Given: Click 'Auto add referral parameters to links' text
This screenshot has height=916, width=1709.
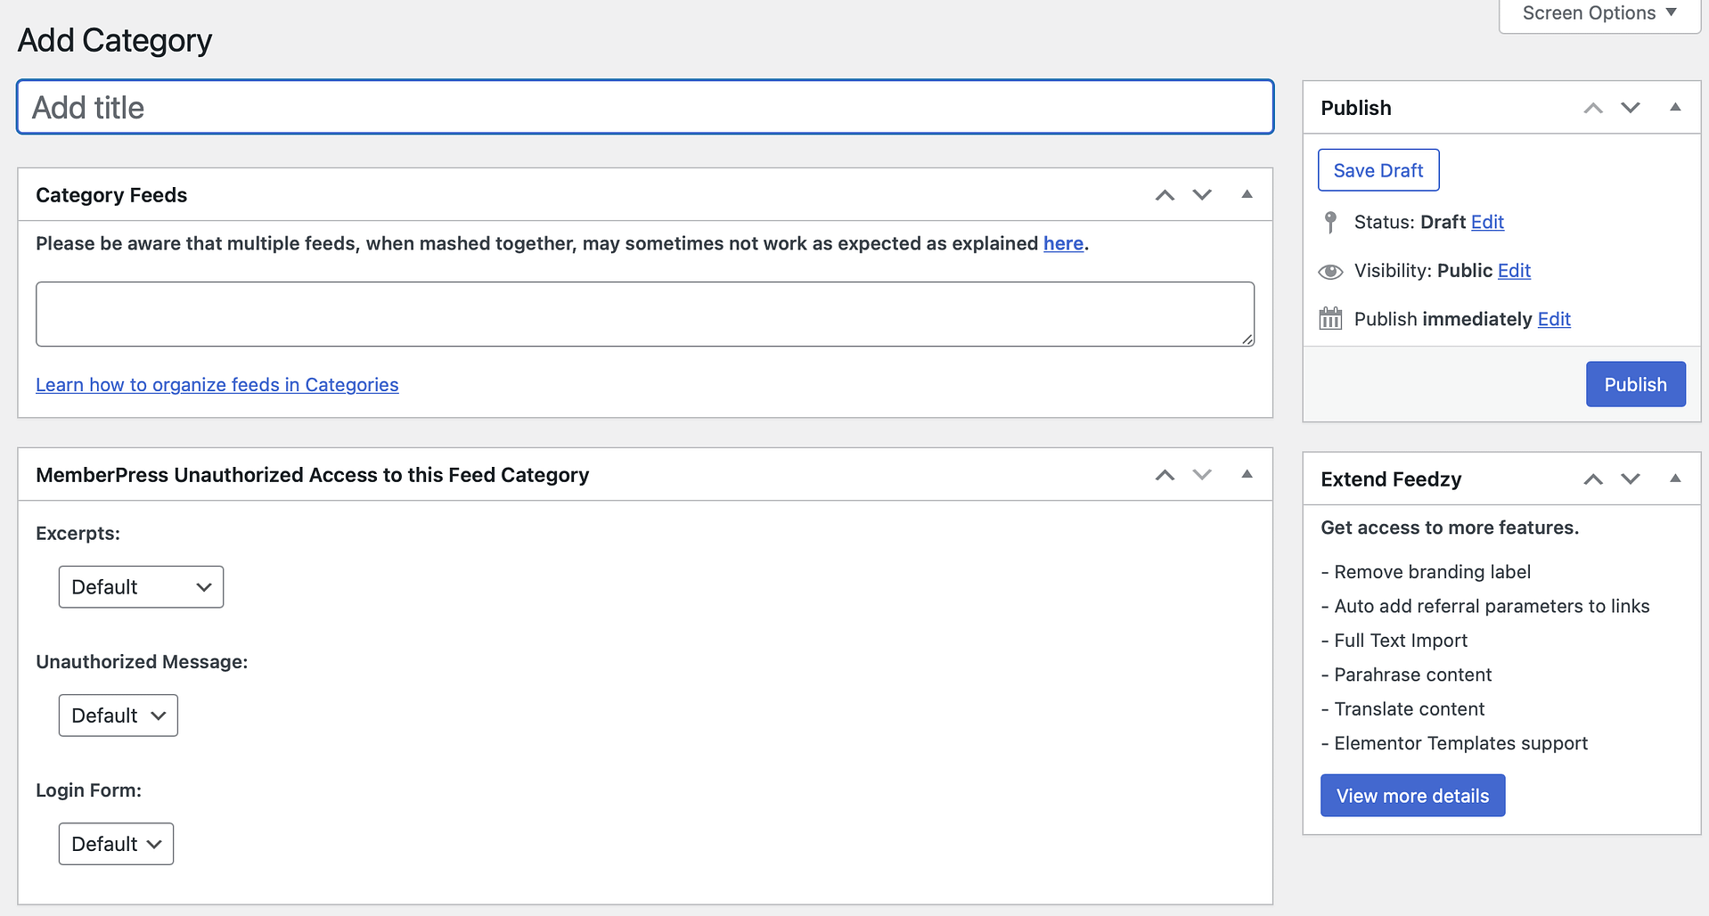Looking at the screenshot, I should click(x=1492, y=606).
